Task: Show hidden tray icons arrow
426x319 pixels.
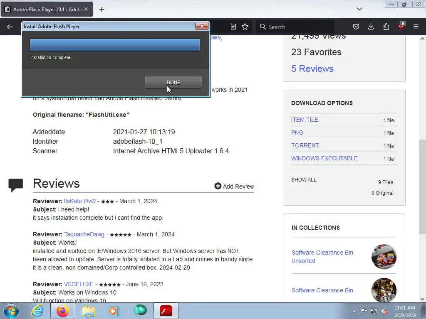Action: (354, 311)
